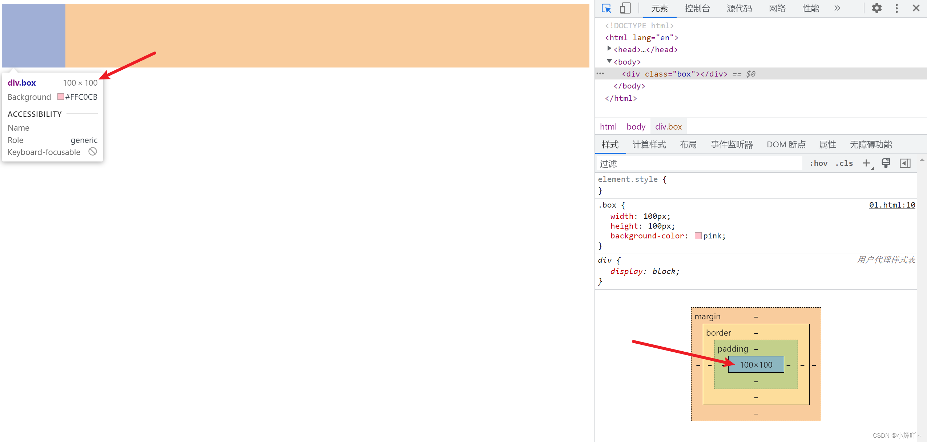The height and width of the screenshot is (442, 927).
Task: Click the padding label in box model
Action: click(733, 349)
